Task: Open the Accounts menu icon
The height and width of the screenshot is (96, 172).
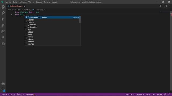Action: pos(3,84)
